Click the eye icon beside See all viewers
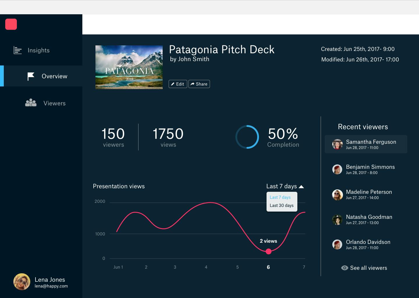419x298 pixels. point(345,268)
